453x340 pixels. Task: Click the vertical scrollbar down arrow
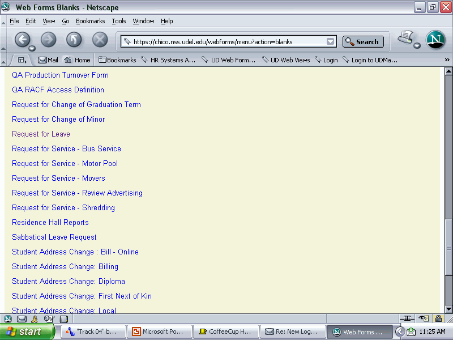point(448,309)
